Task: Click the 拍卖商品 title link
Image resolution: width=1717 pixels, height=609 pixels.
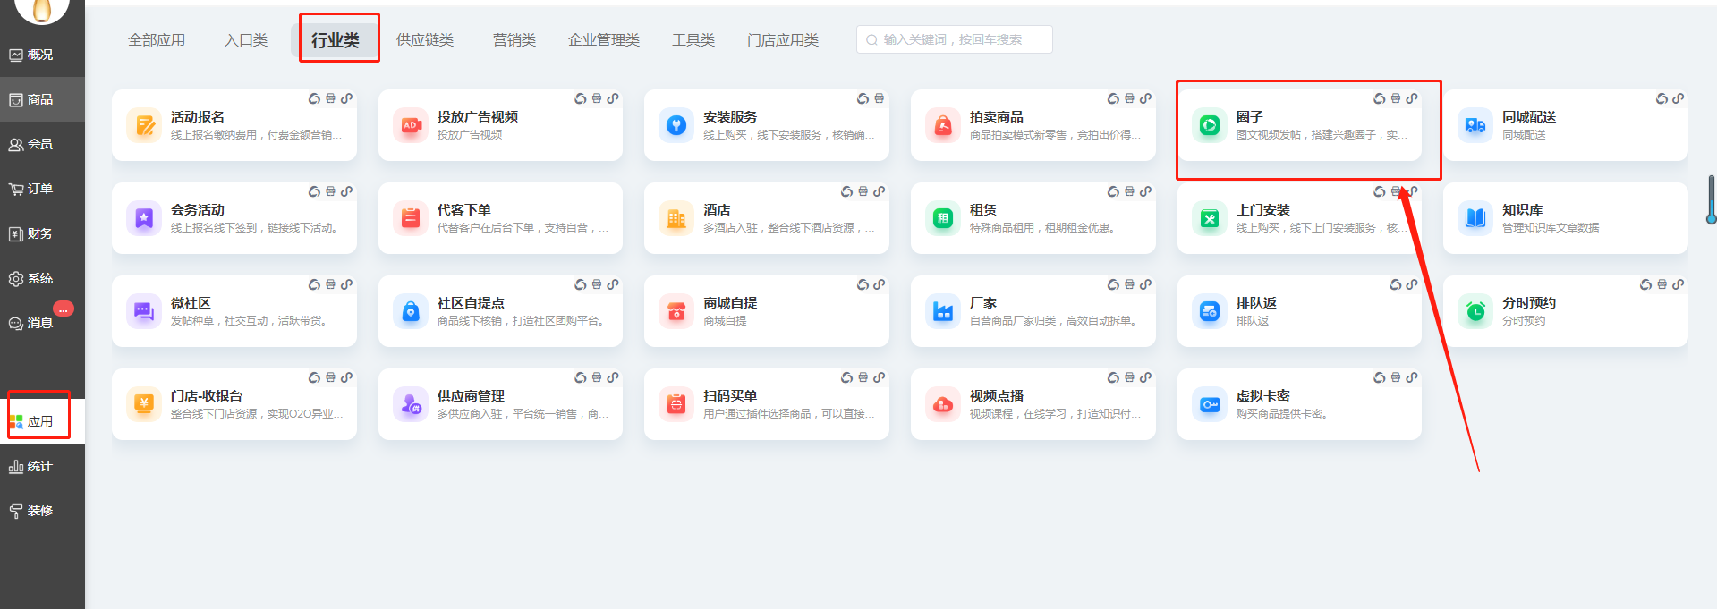Action: point(996,117)
